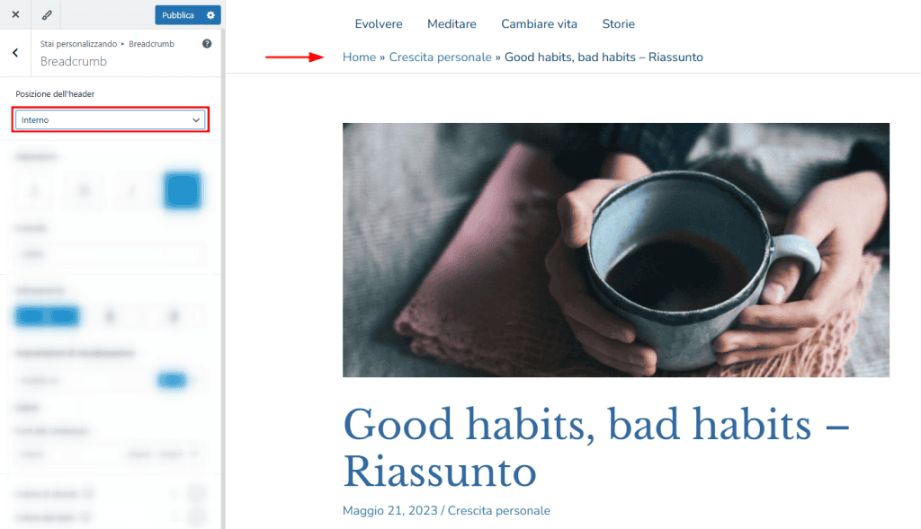This screenshot has width=921, height=529.
Task: Open the Posizione dell'header dropdown showing Interno
Action: click(110, 119)
